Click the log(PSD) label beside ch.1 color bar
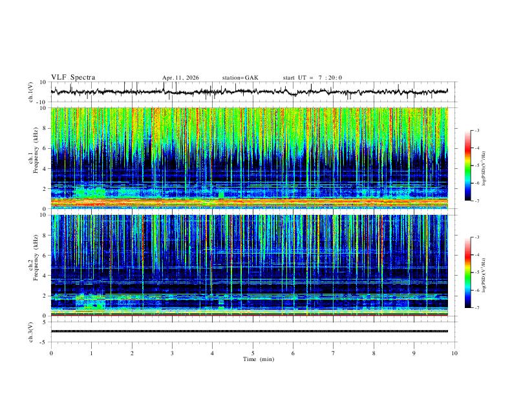The image size is (512, 396). (484, 168)
